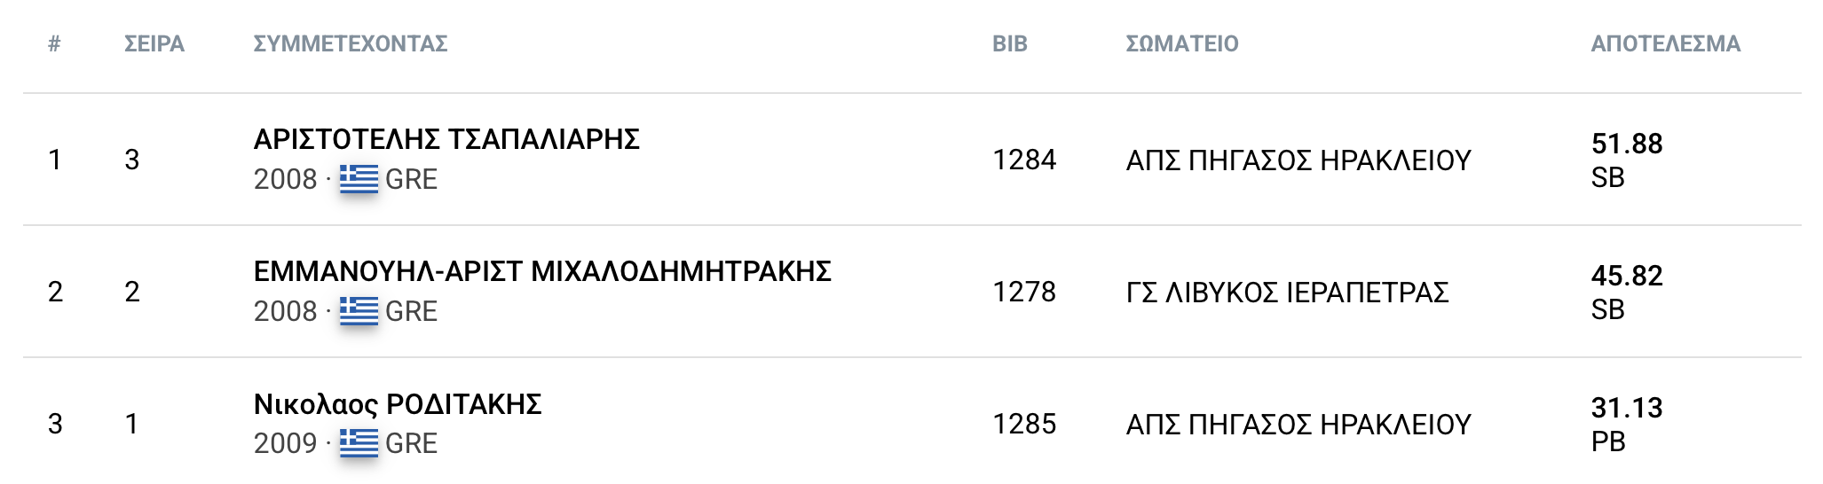1823x484 pixels.
Task: Click the Greek flag under Νικολαος ΡΟΔΙΤΑΚΗΣ
Action: (x=359, y=443)
